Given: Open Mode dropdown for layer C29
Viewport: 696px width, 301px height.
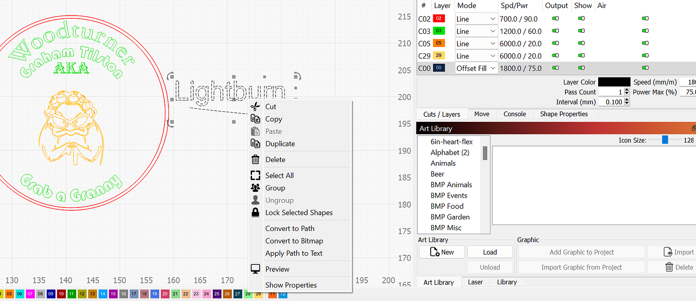Looking at the screenshot, I should click(x=476, y=56).
